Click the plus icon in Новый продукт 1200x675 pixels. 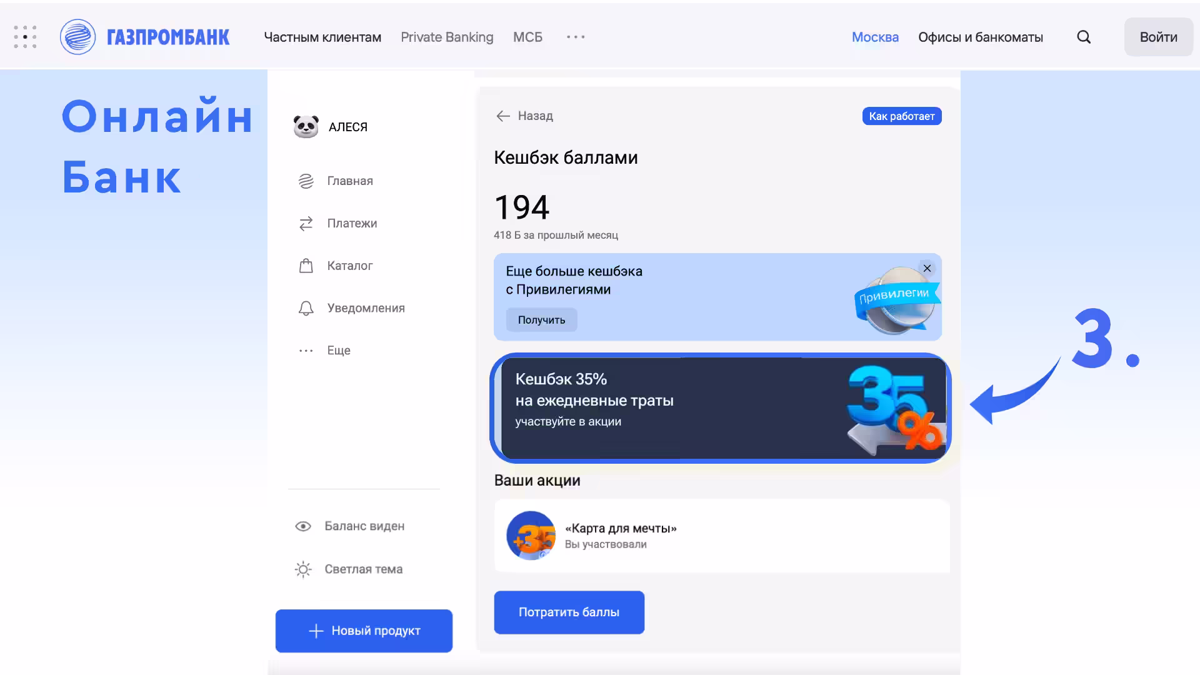(316, 631)
